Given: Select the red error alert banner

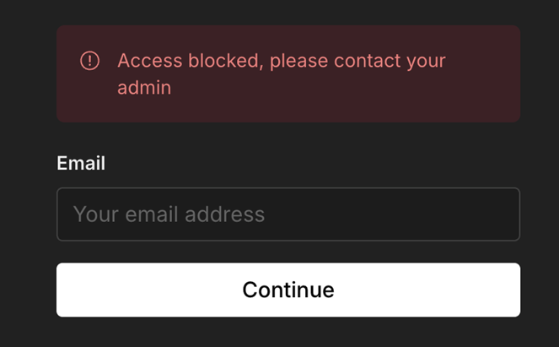Looking at the screenshot, I should (x=288, y=73).
